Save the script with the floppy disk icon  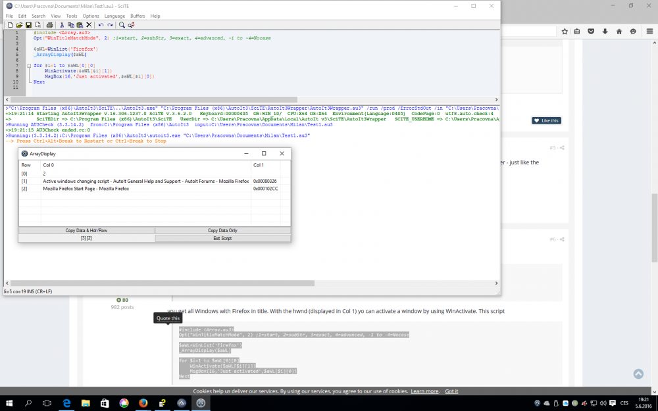pyautogui.click(x=28, y=25)
